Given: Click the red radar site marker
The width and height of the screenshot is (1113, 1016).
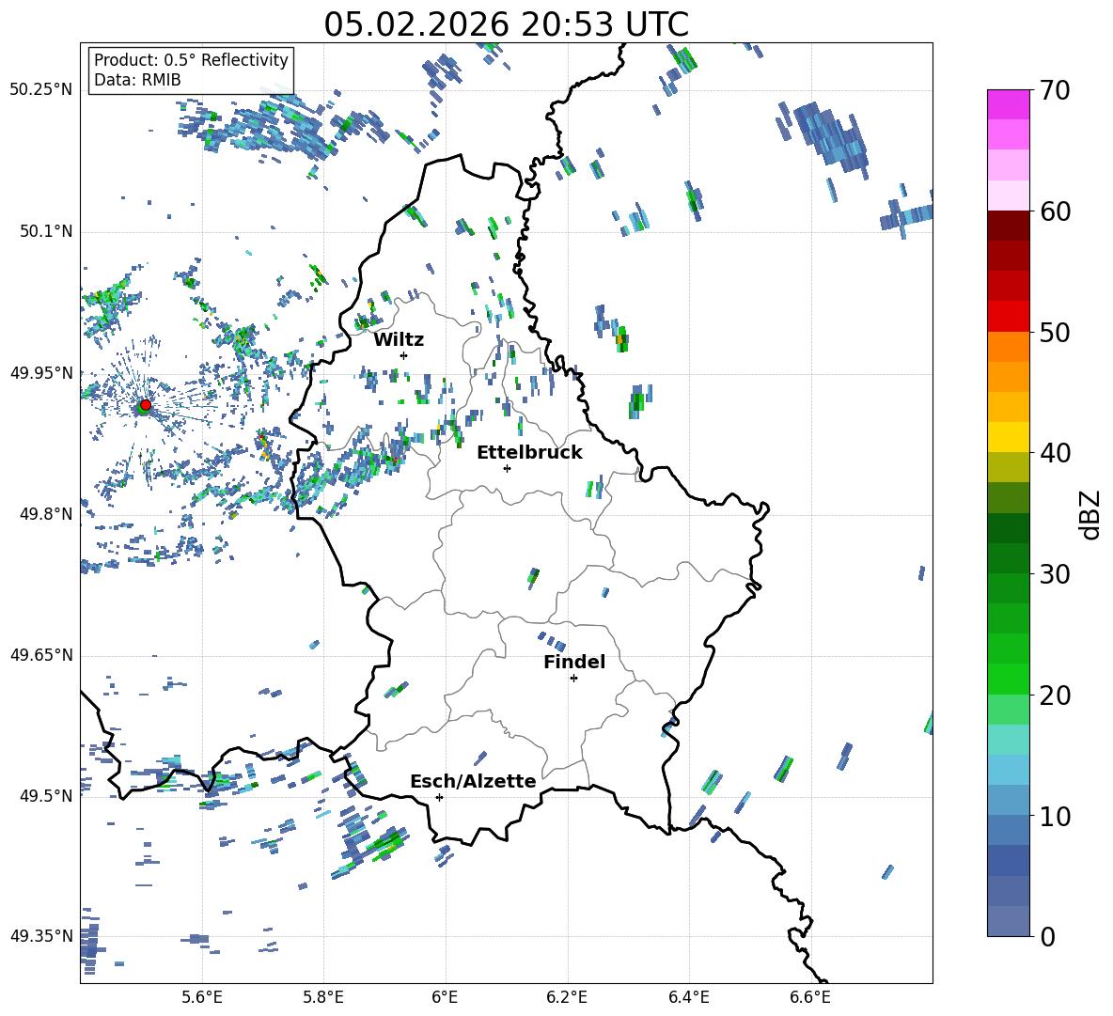Looking at the screenshot, I should point(145,405).
